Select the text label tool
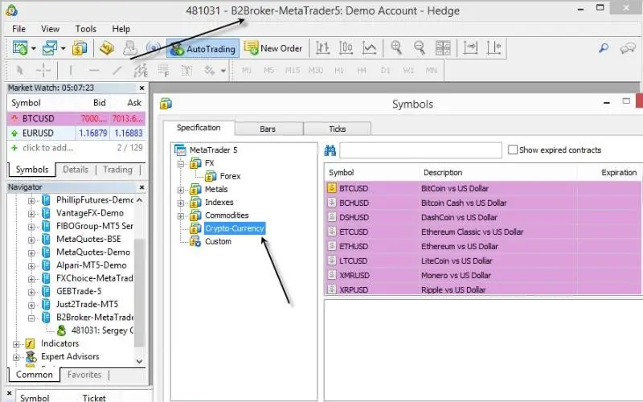The width and height of the screenshot is (643, 402). (x=187, y=71)
